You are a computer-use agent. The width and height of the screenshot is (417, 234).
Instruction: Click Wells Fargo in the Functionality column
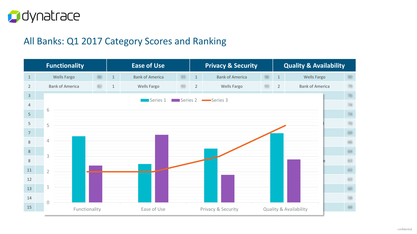(64, 77)
